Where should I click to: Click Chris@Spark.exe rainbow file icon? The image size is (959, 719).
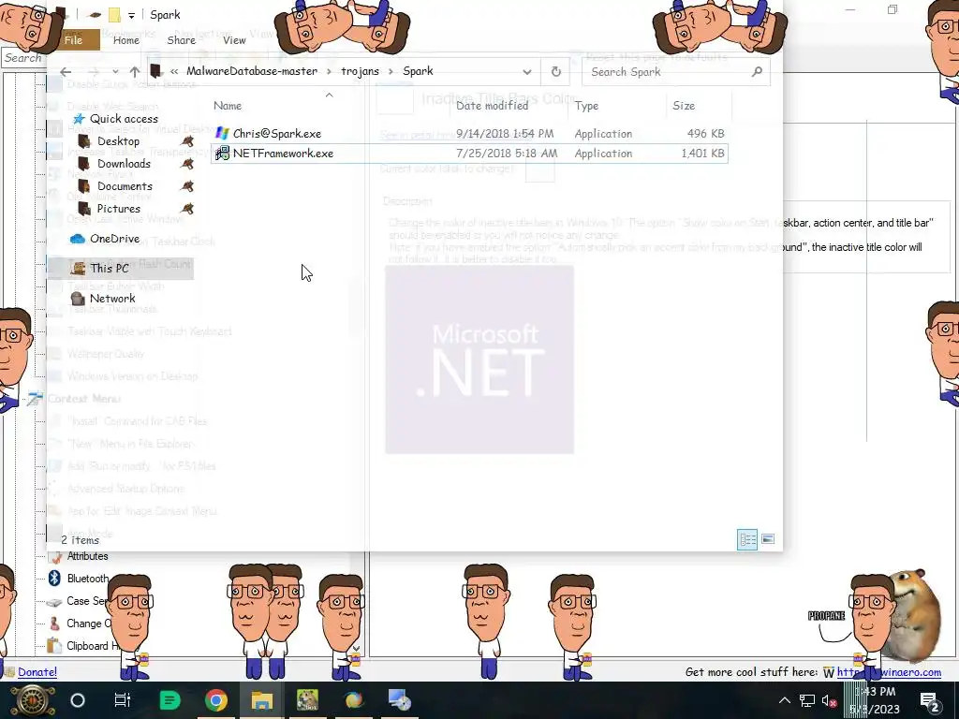[x=222, y=133]
